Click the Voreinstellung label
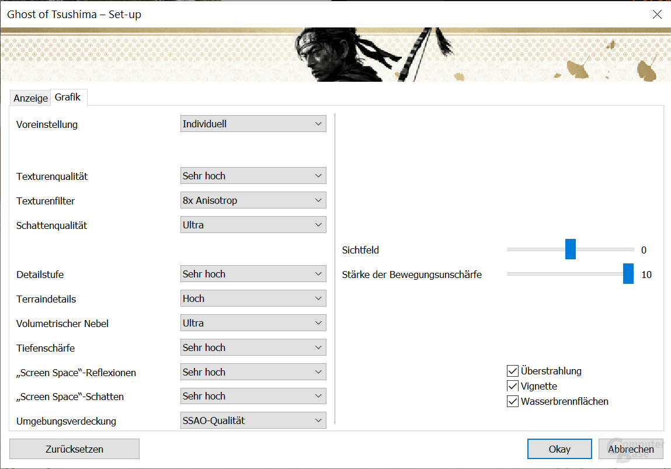The image size is (671, 469). (47, 124)
